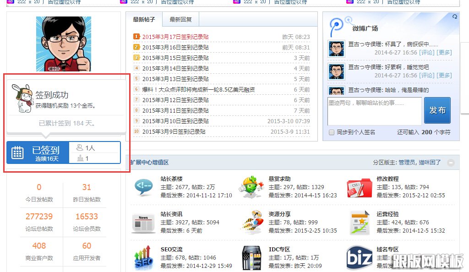Enable the 同步到个人签名 checkbox
Image resolution: width=469 pixels, height=272 pixels.
click(x=332, y=132)
